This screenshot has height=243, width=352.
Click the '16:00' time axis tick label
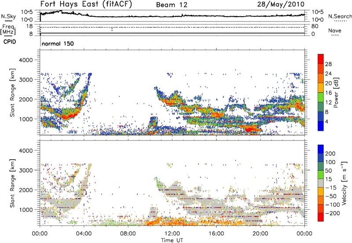coord(216,234)
